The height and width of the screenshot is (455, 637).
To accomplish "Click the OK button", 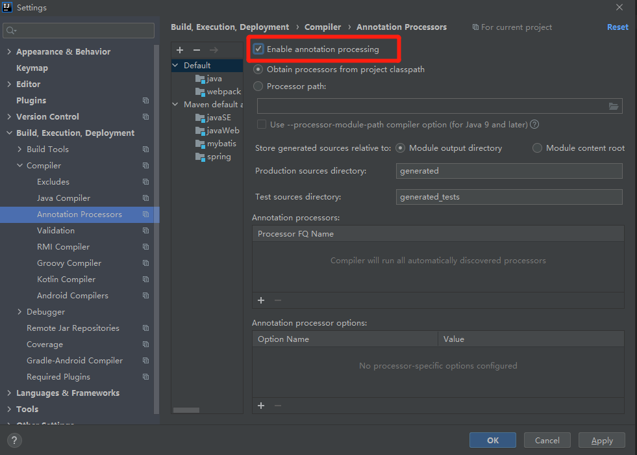I will click(x=493, y=440).
